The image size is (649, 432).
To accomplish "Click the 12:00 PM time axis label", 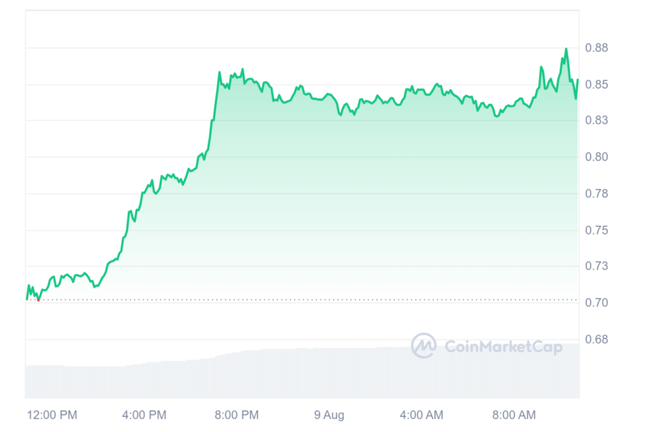I will [52, 414].
